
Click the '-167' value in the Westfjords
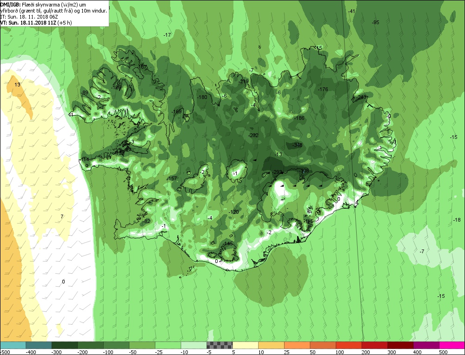click(x=142, y=67)
